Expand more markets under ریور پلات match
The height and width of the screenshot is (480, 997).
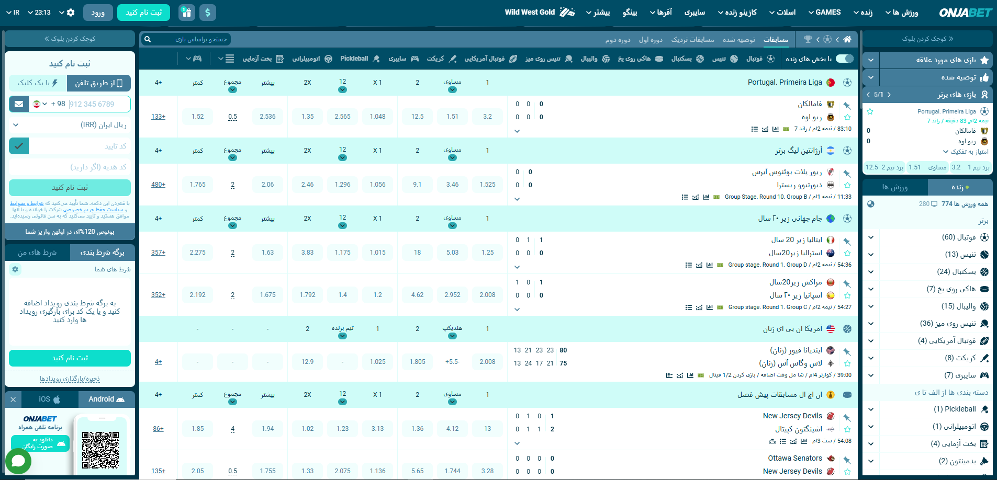(x=517, y=199)
